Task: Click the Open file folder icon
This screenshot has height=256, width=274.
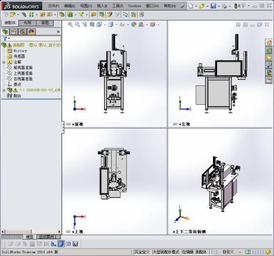Action: pyautogui.click(x=202, y=6)
